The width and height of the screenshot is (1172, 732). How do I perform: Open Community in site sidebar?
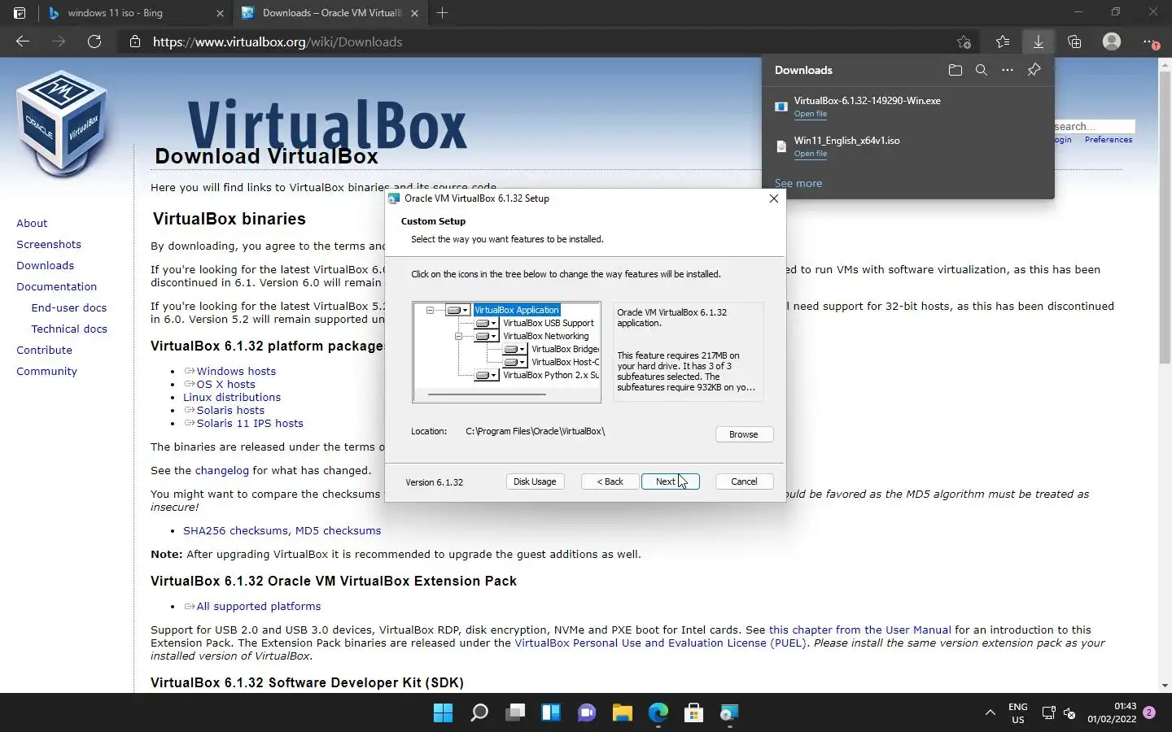46,371
